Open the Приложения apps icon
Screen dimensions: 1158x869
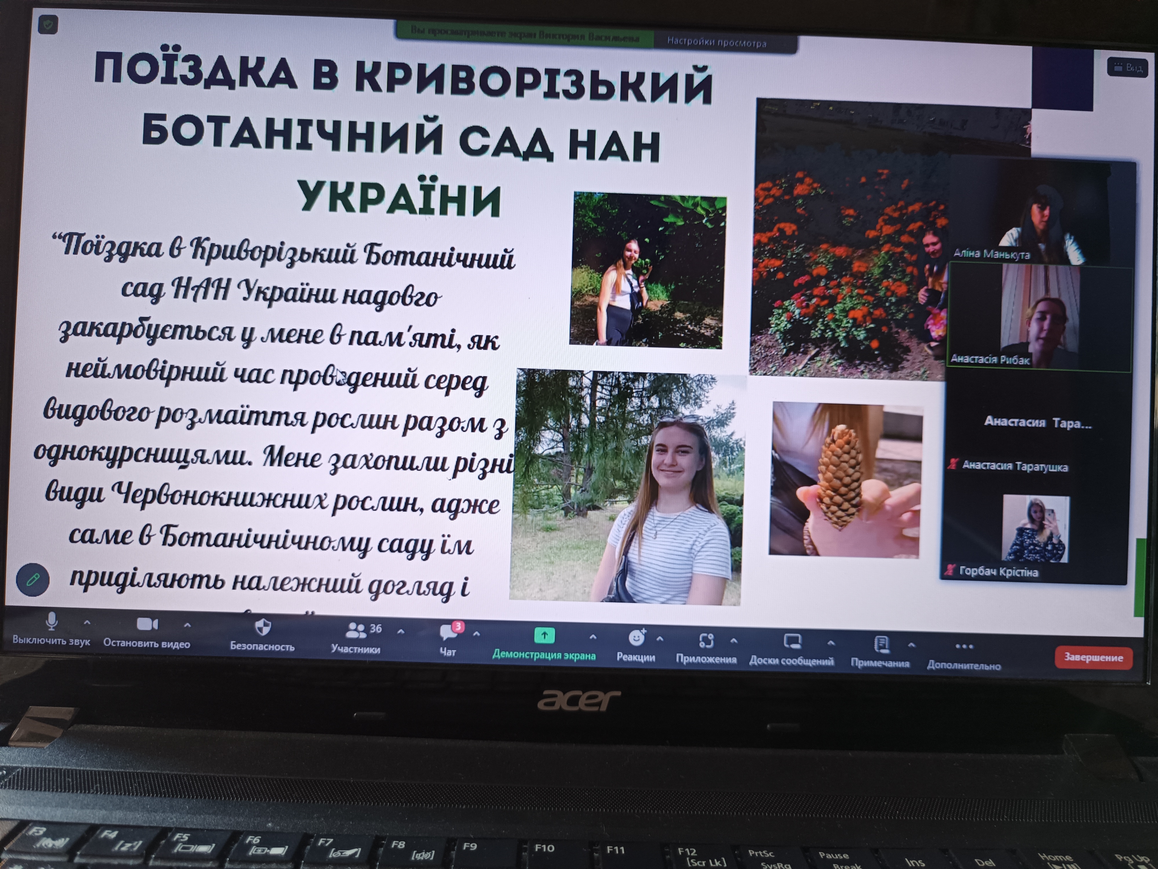point(706,640)
